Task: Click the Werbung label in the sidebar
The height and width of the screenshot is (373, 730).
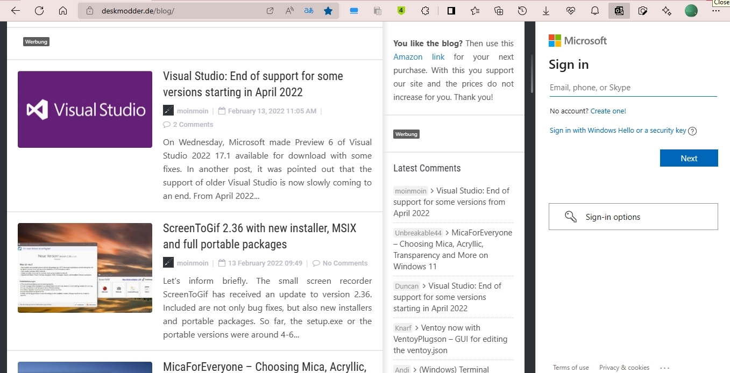Action: pyautogui.click(x=406, y=134)
